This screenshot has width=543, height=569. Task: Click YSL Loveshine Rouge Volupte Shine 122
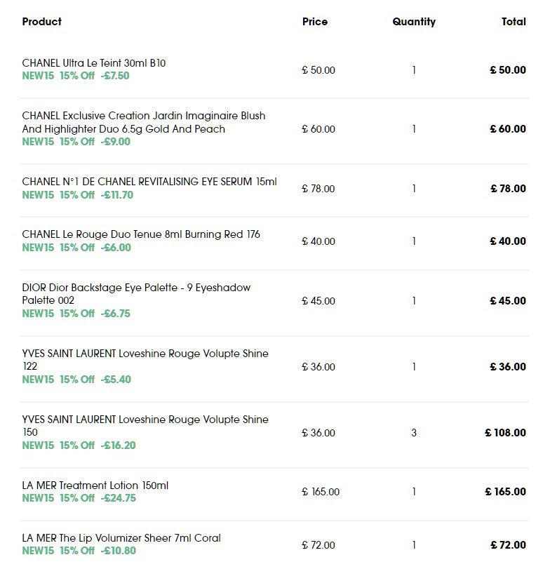tap(145, 360)
